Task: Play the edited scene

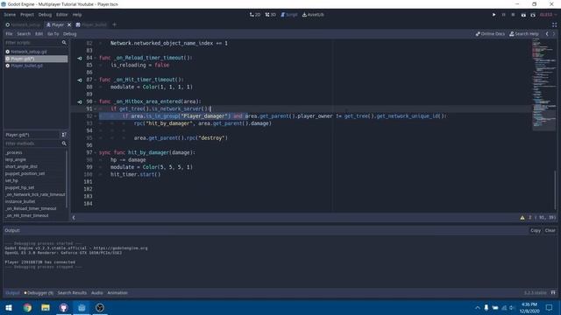Action: 523,15
